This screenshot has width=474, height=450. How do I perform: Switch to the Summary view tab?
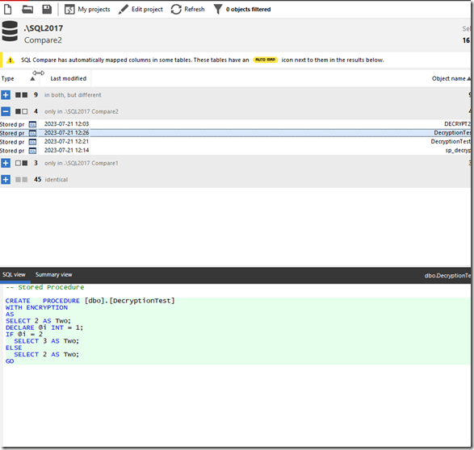point(54,275)
